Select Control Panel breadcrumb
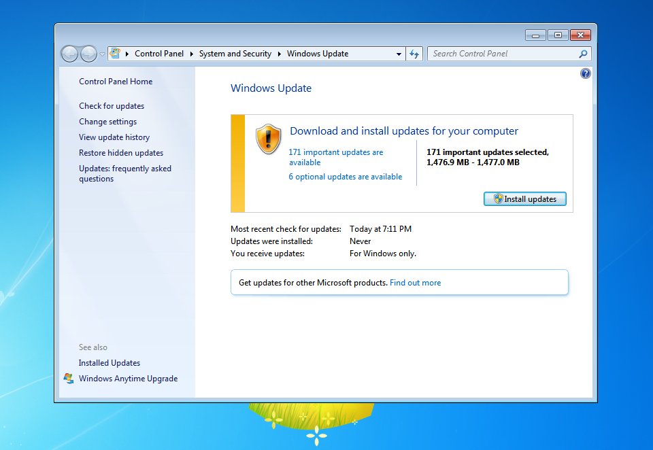The image size is (653, 450). [x=159, y=54]
